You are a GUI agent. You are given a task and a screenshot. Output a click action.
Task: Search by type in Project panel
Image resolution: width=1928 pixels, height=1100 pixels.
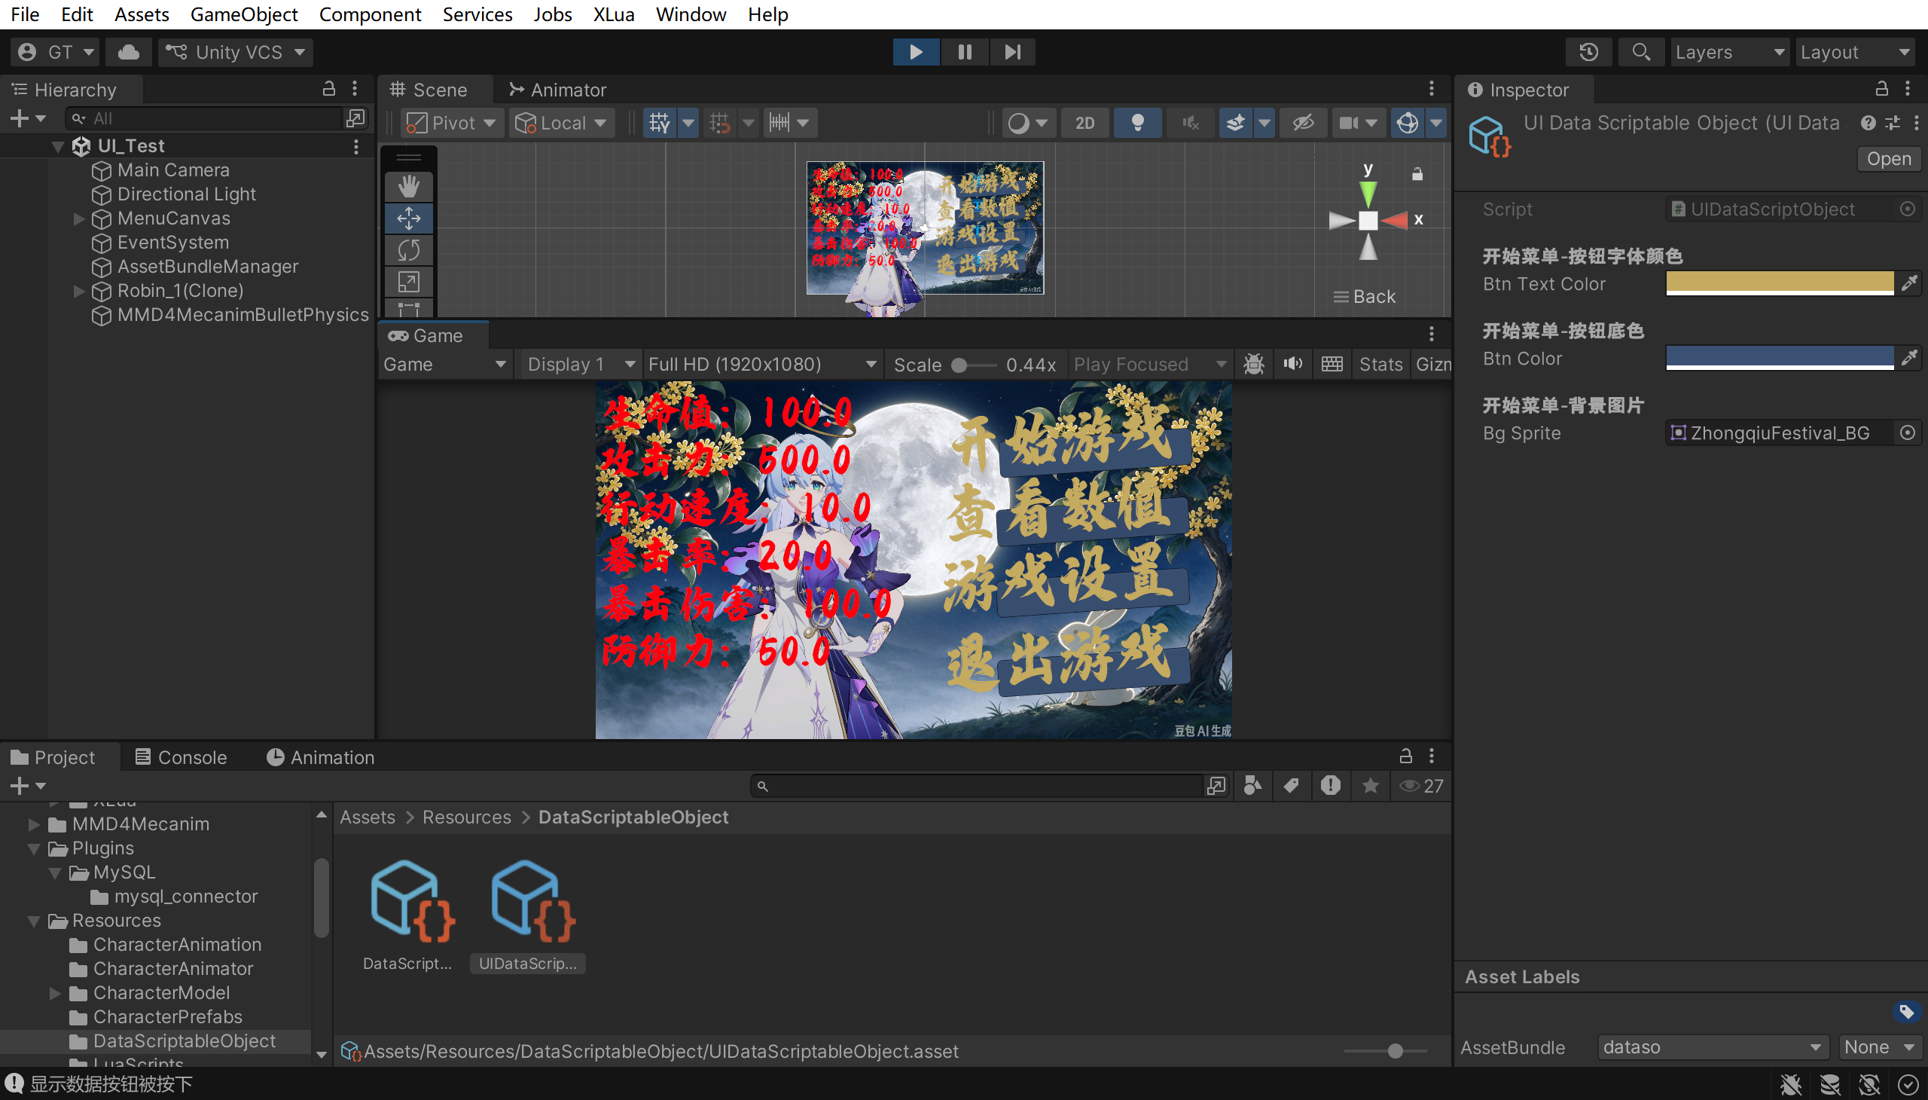click(1253, 786)
